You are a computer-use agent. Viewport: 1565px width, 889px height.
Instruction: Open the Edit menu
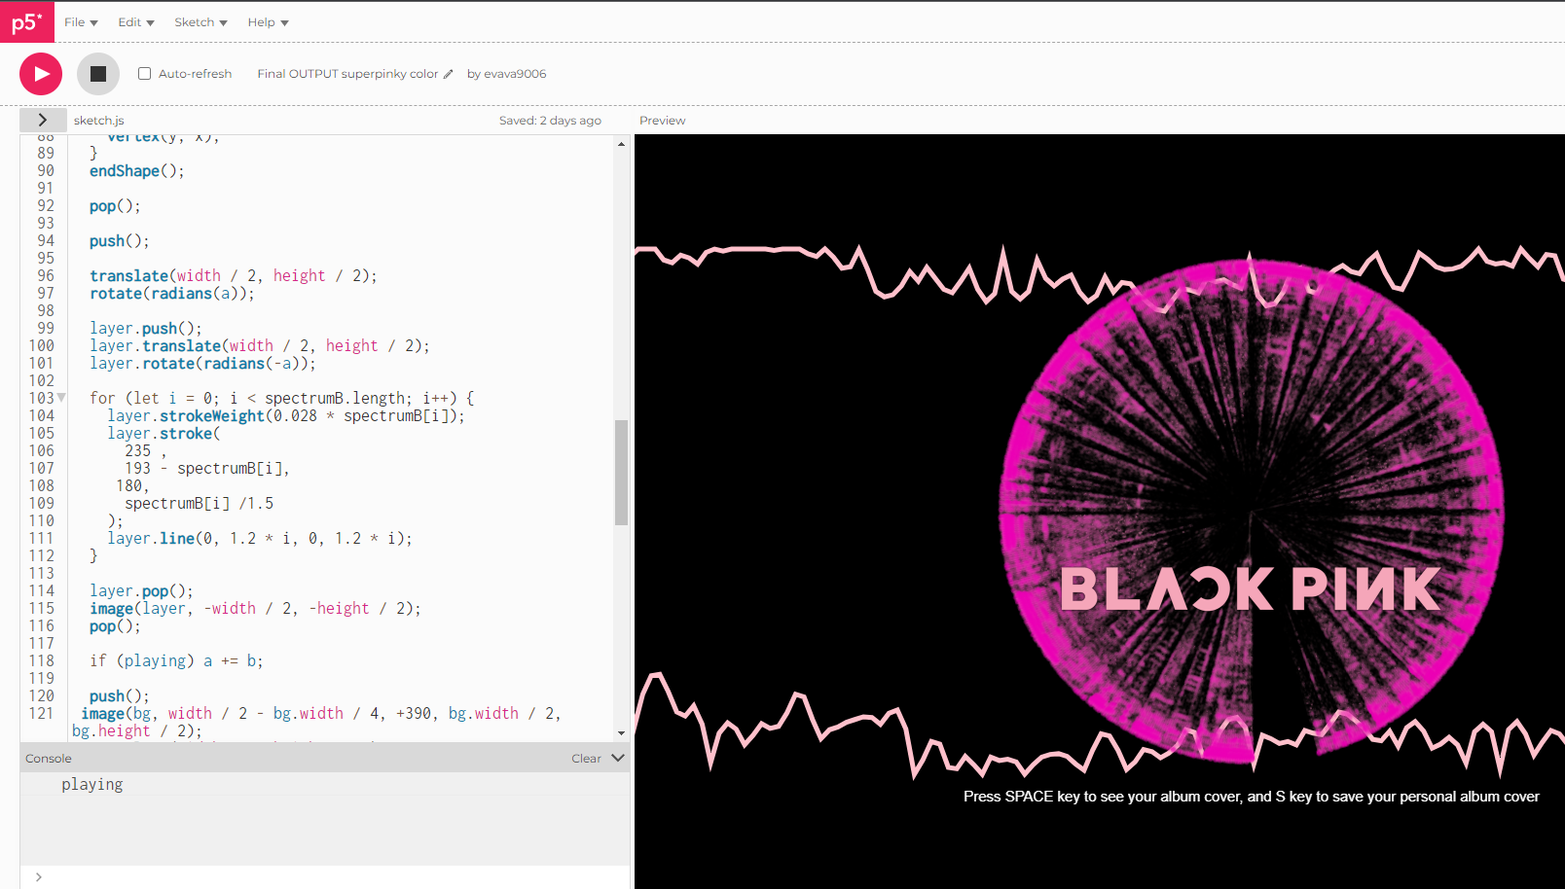136,22
